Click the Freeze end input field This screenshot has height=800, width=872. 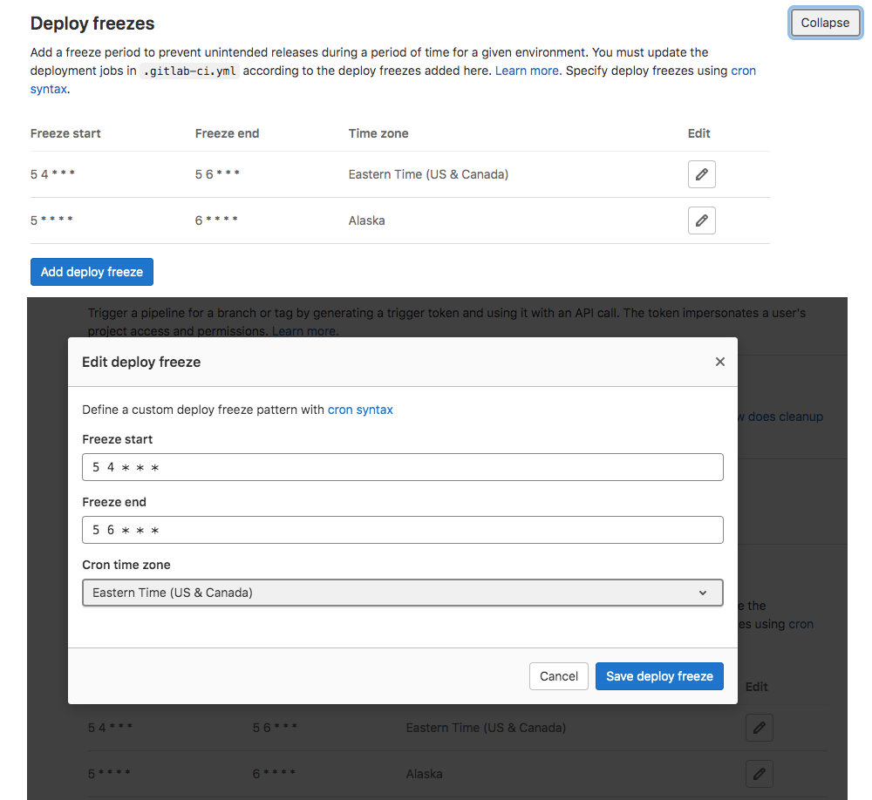(402, 530)
